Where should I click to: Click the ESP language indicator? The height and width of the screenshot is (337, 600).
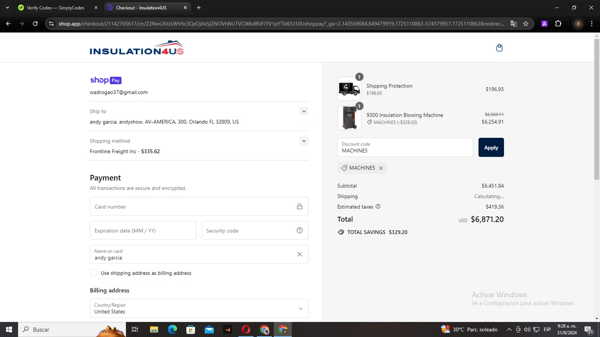tap(547, 329)
